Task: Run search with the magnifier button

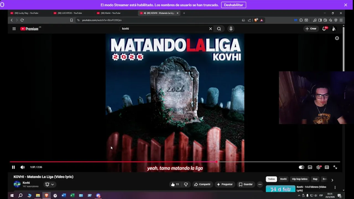Action: tap(219, 29)
